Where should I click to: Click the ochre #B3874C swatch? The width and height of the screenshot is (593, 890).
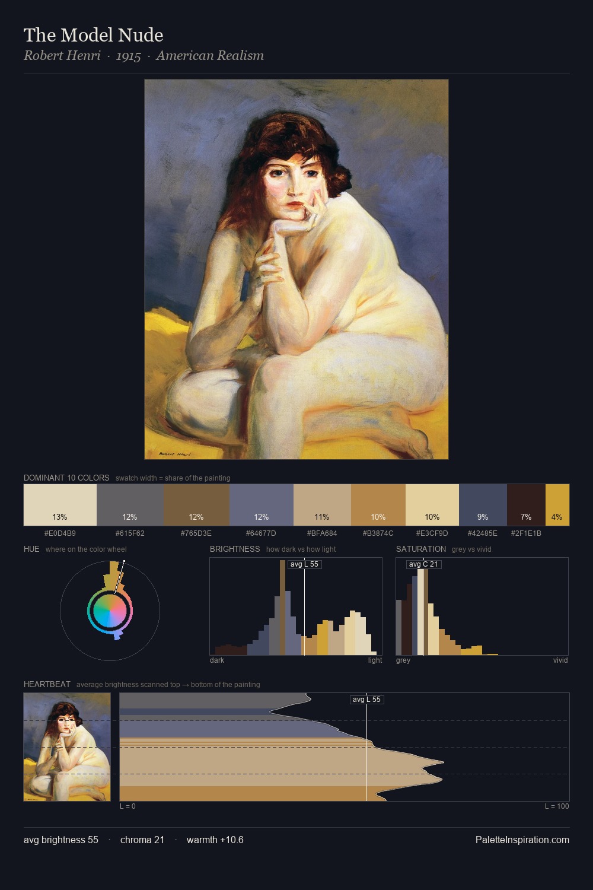pos(378,505)
